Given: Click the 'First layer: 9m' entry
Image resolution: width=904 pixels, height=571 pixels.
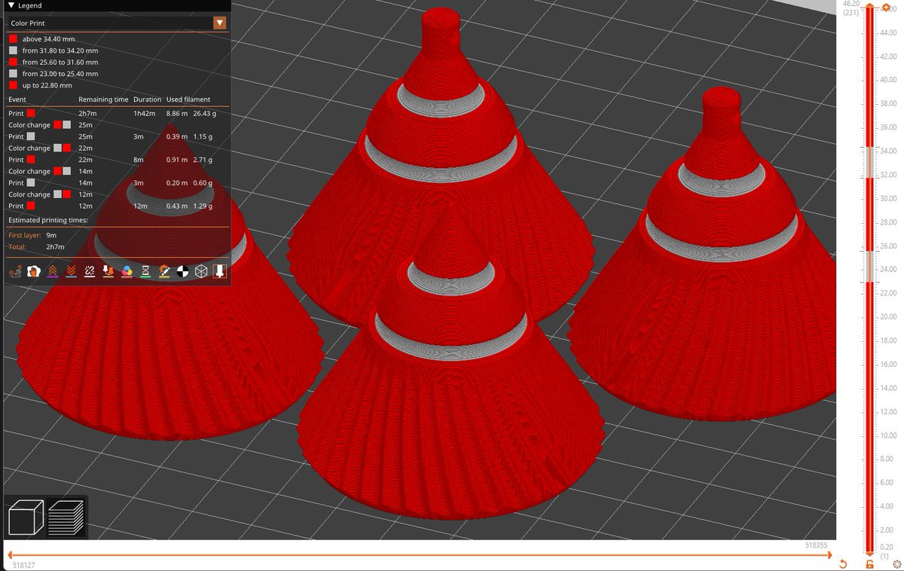Looking at the screenshot, I should pos(33,235).
